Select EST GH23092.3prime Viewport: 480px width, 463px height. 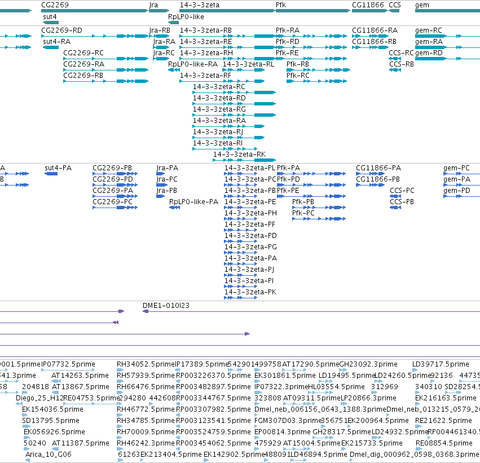(343, 370)
